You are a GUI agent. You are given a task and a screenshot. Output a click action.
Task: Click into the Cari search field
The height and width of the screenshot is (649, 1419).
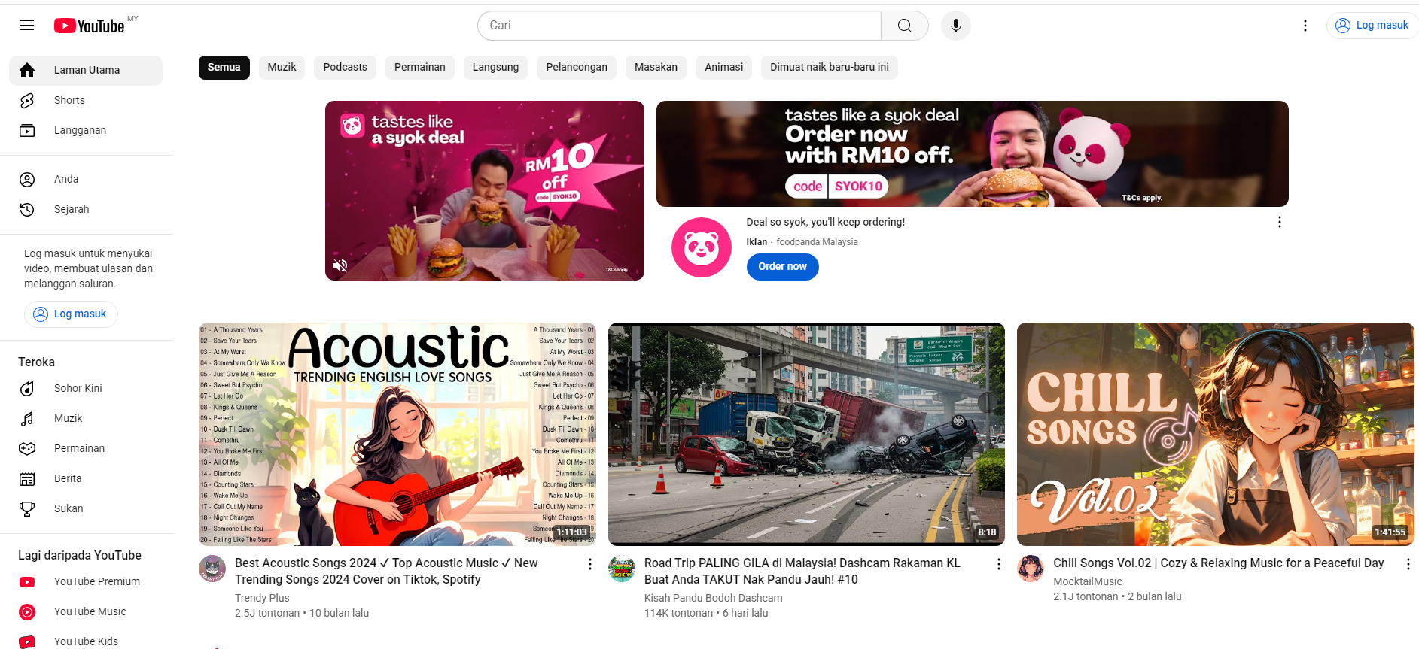tap(679, 26)
